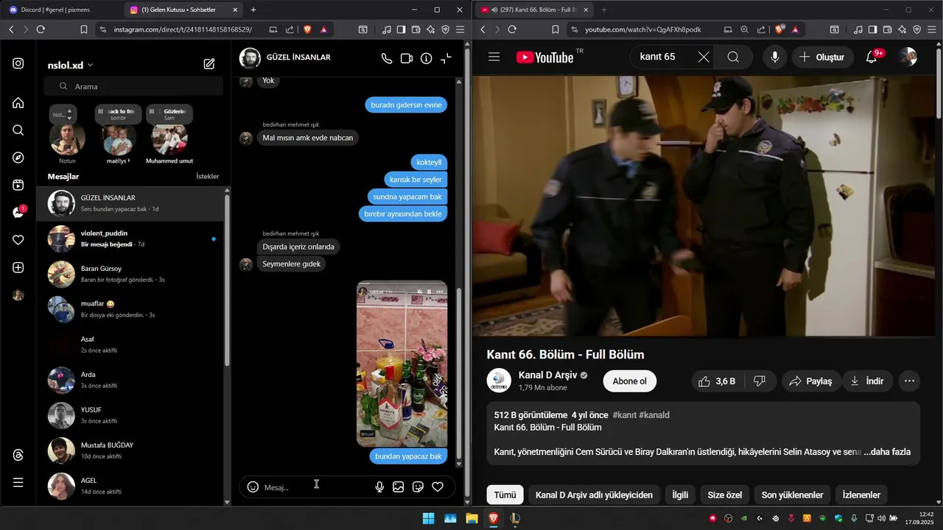This screenshot has width=943, height=530.
Task: Like the Kanıt 66. Bölüm video
Action: (x=717, y=381)
